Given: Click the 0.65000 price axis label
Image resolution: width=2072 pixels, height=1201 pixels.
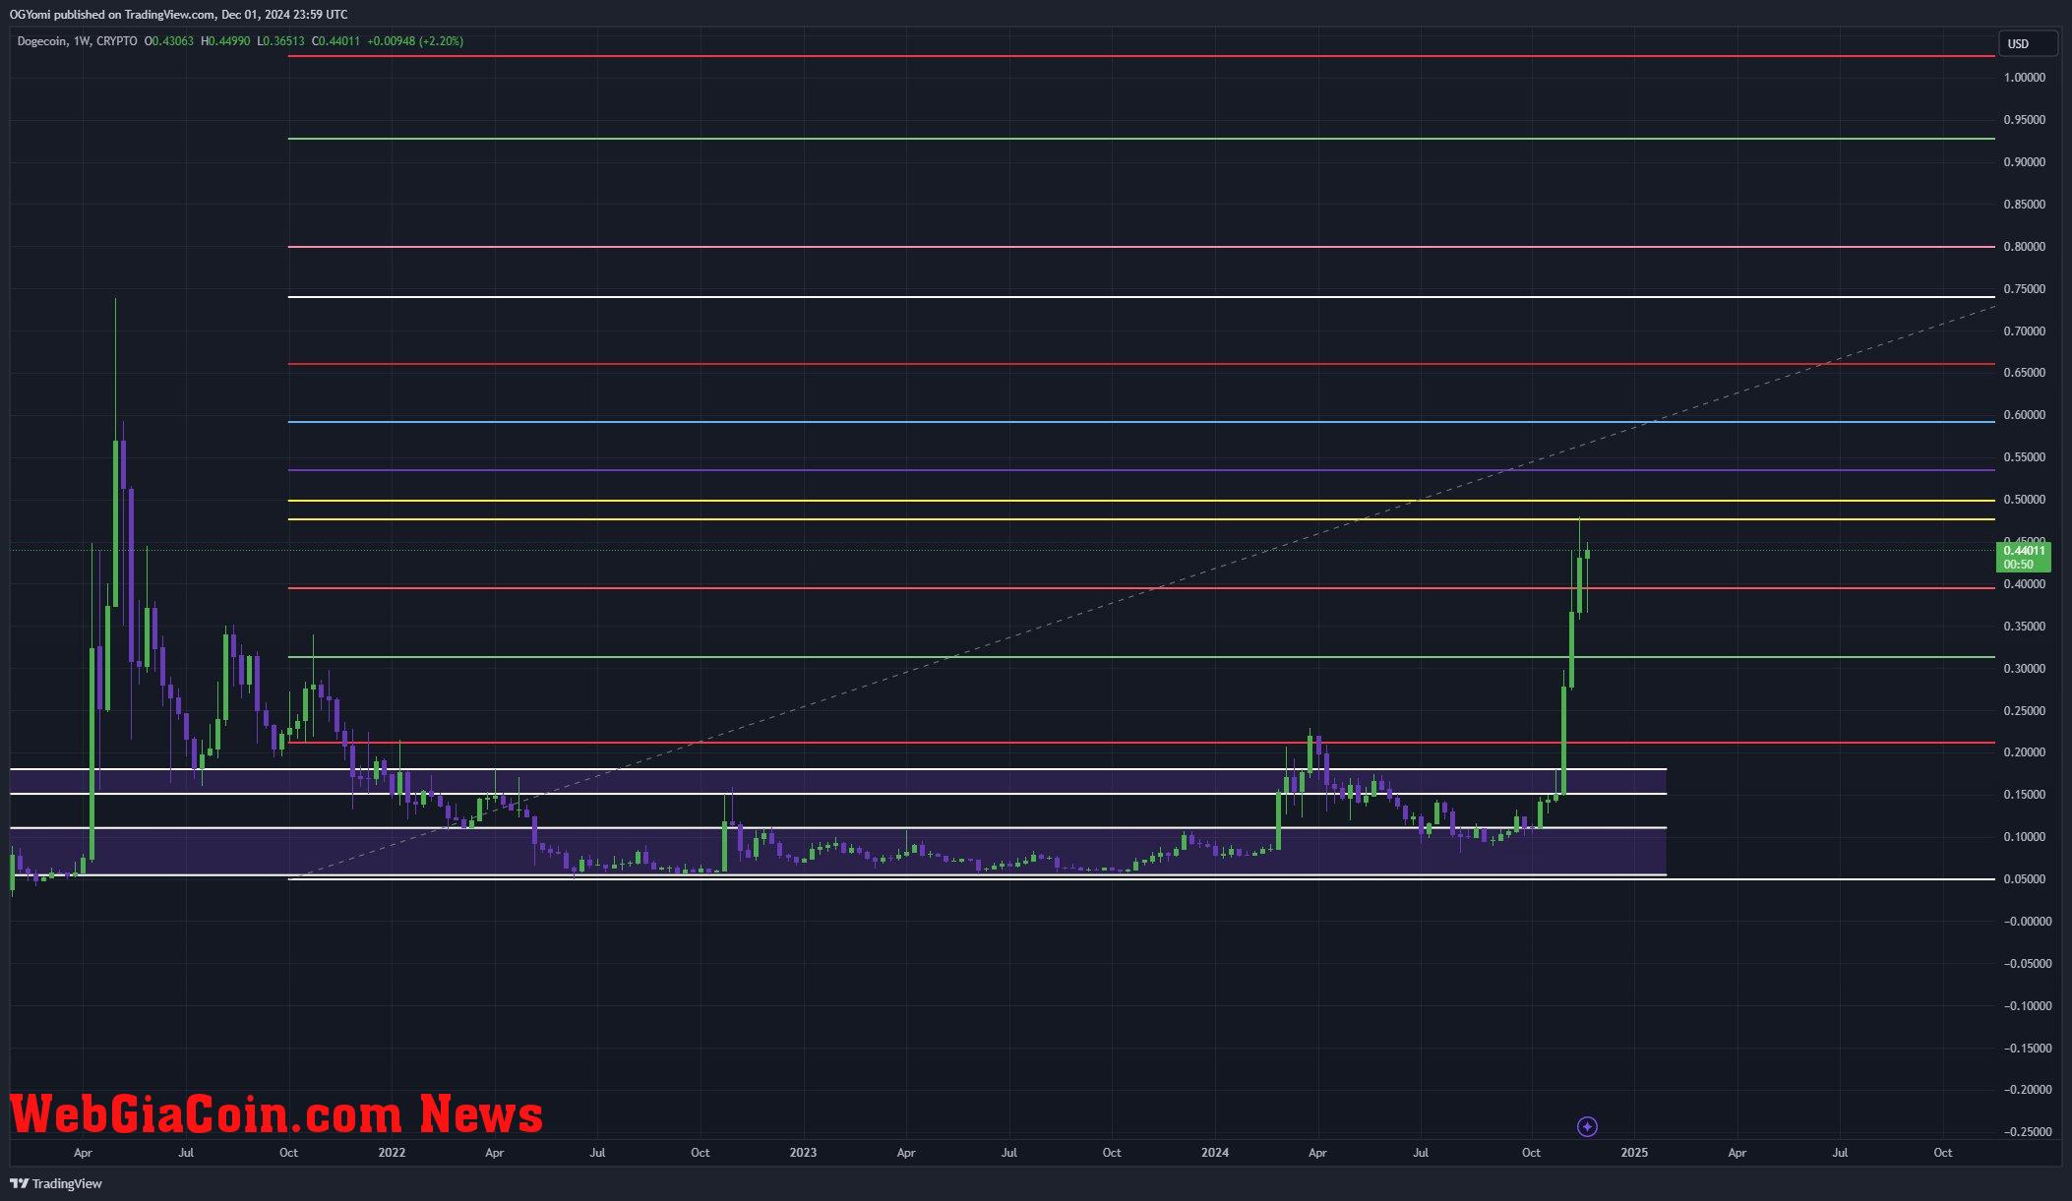Looking at the screenshot, I should pos(2025,373).
